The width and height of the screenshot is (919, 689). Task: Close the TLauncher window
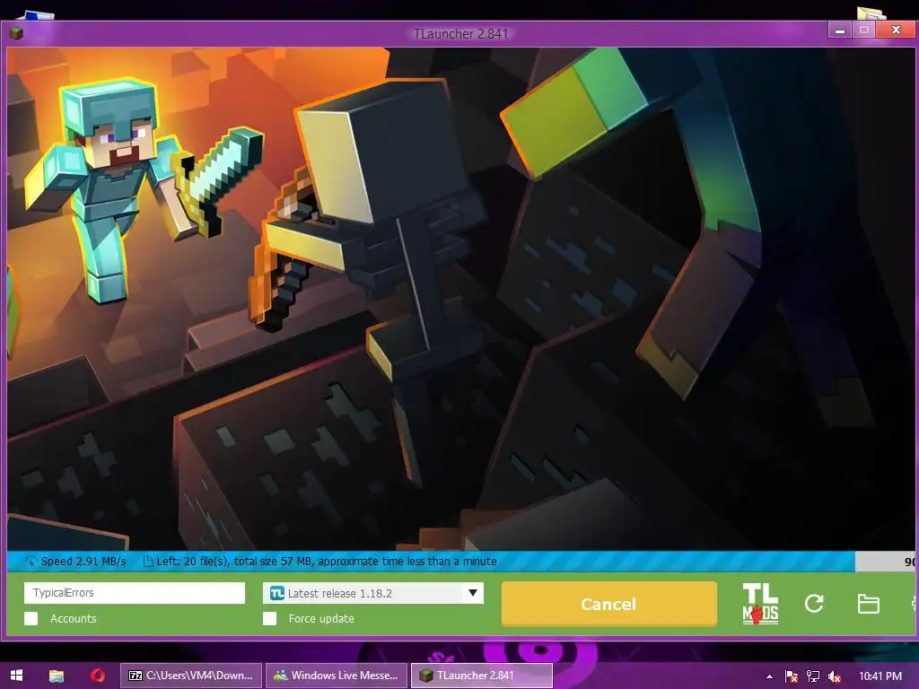[896, 30]
